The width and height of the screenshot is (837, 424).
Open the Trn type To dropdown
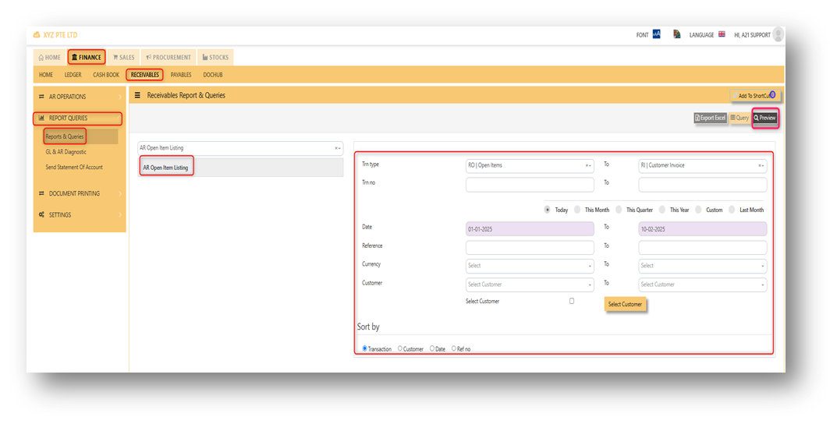[x=703, y=166]
